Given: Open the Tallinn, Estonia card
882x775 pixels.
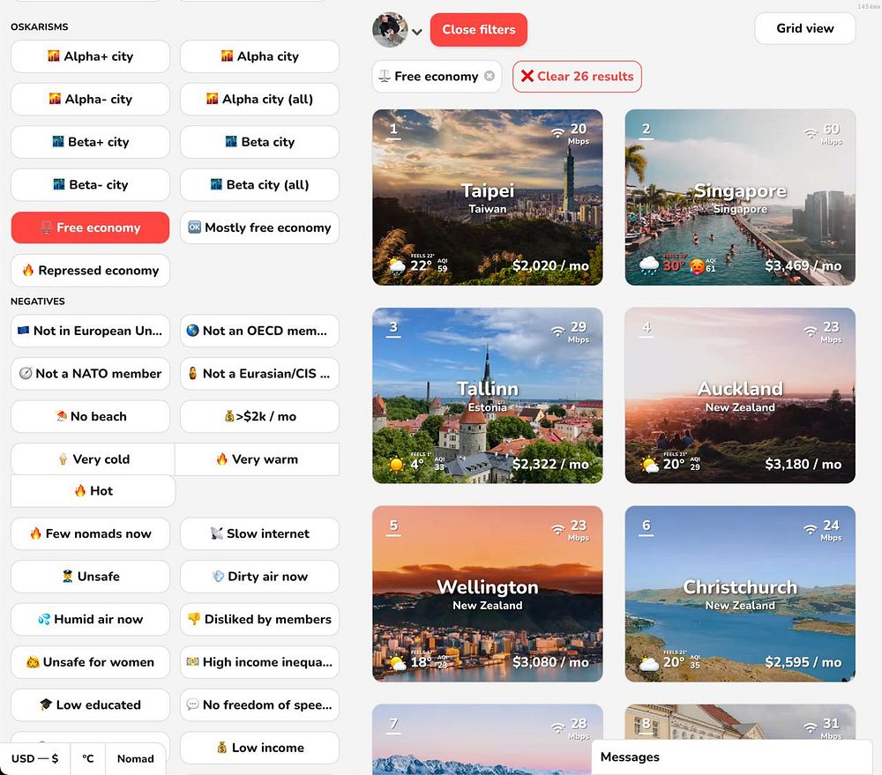Looking at the screenshot, I should (x=488, y=395).
